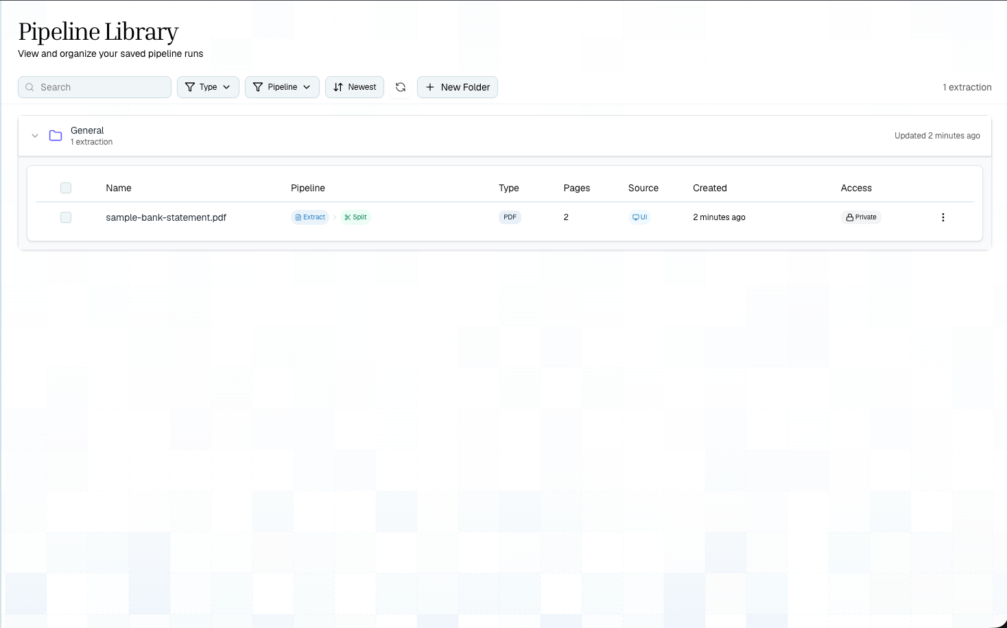This screenshot has height=628, width=1007.
Task: Click the Access column header
Action: 856,188
